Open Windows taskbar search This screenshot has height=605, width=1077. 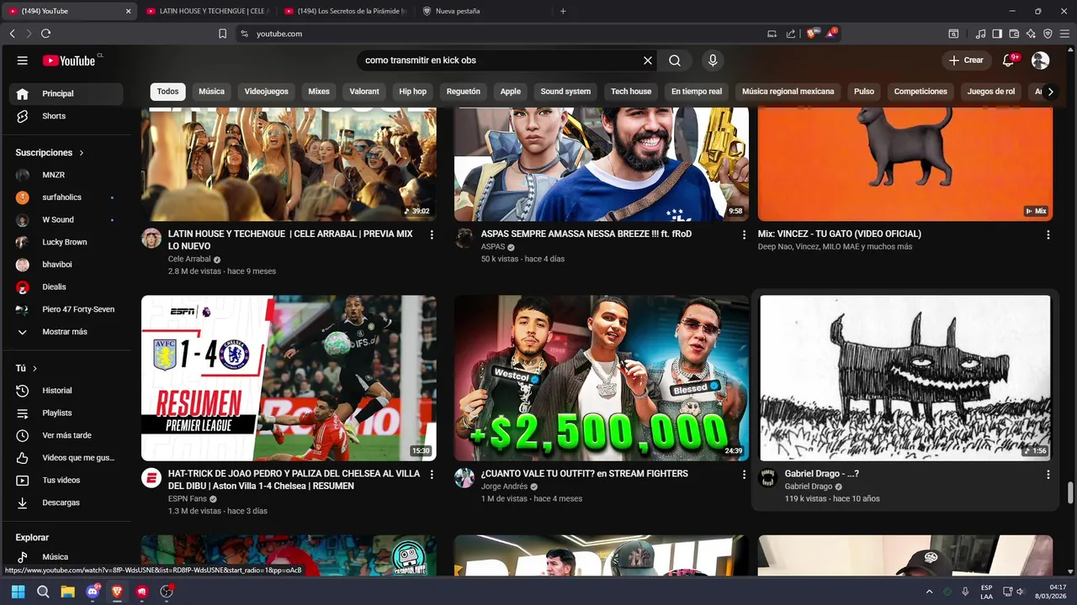coord(43,592)
